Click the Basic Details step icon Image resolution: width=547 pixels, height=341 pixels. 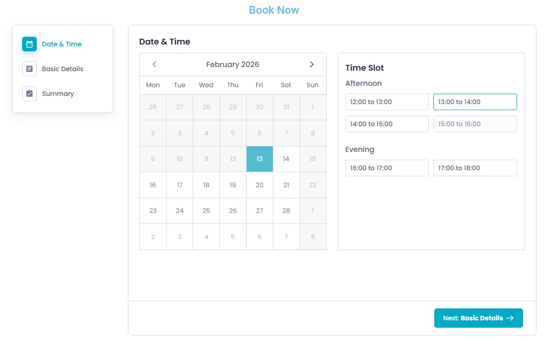pyautogui.click(x=29, y=69)
